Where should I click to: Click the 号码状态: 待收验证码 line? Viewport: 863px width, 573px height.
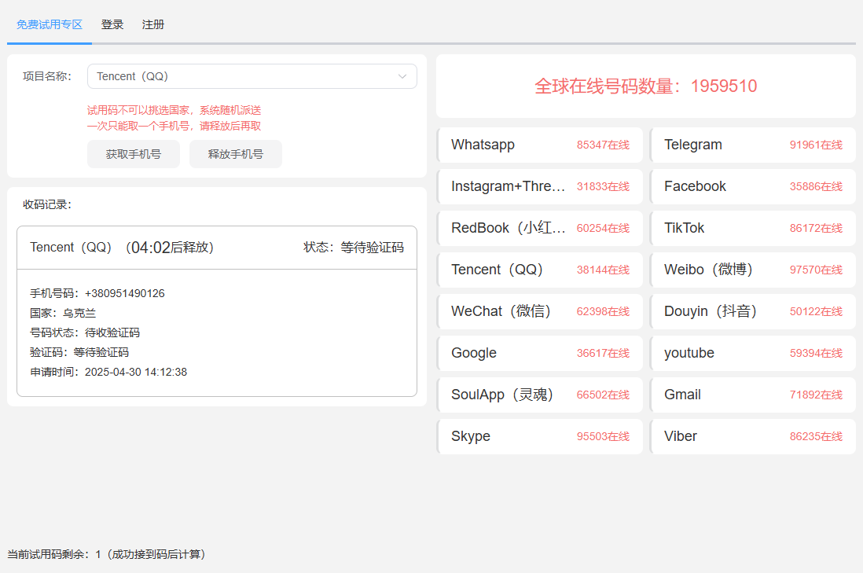(85, 332)
